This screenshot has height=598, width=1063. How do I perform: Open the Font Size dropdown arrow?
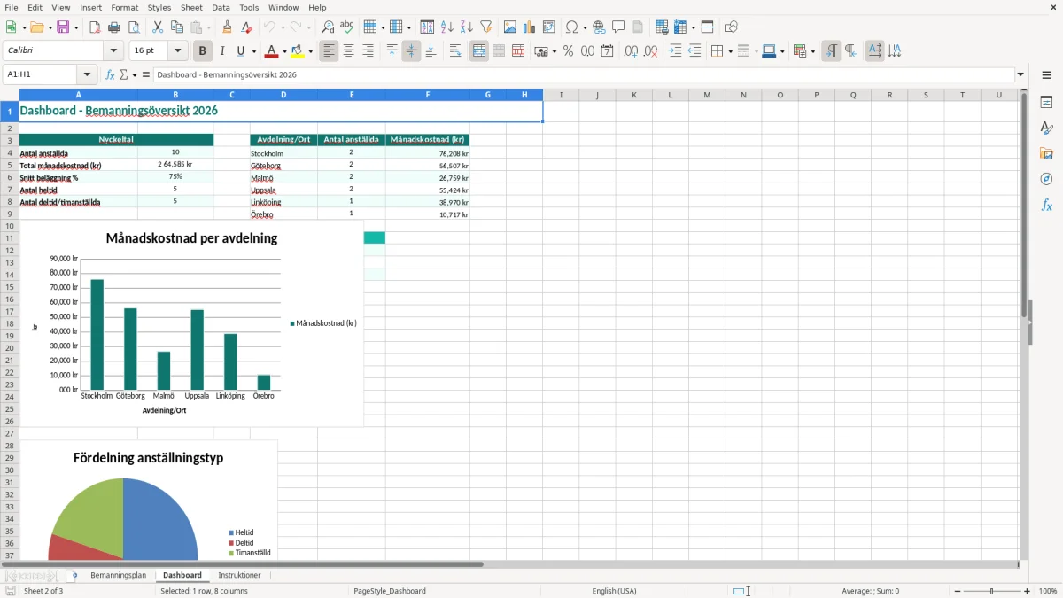178,51
